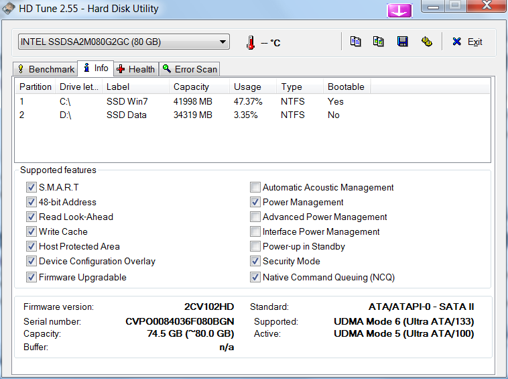The image size is (508, 379).
Task: Click the 47.37% usage value
Action: coord(248,101)
